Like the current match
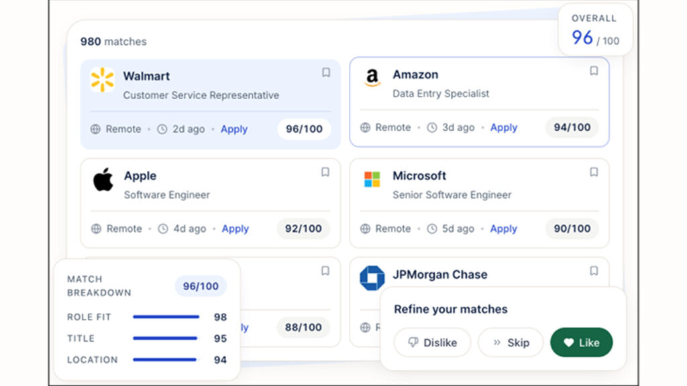 [x=582, y=342]
